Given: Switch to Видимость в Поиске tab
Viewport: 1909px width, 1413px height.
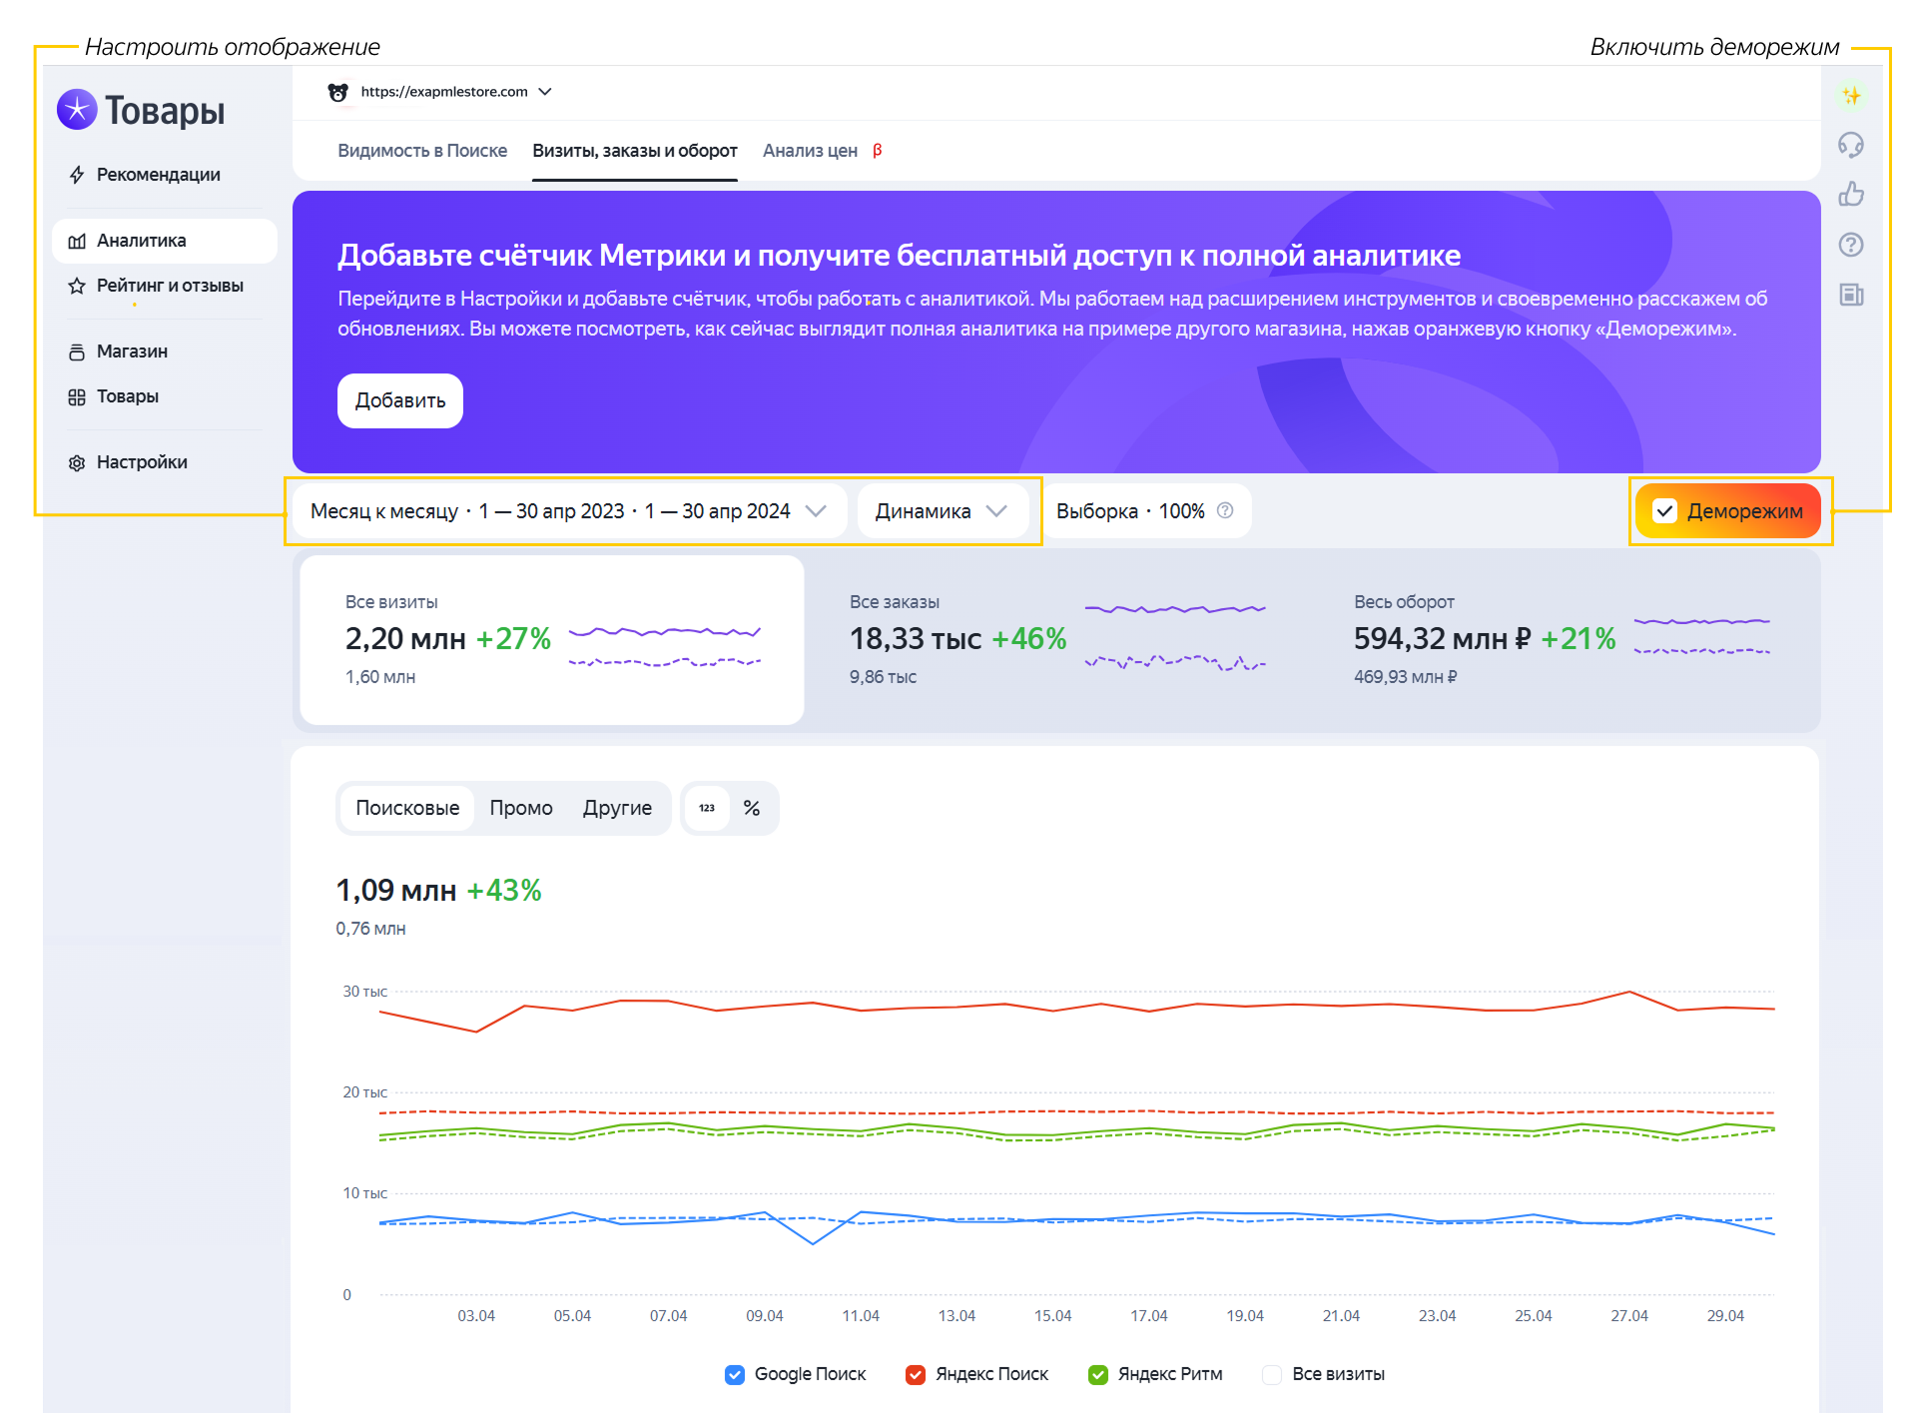Looking at the screenshot, I should tap(422, 151).
